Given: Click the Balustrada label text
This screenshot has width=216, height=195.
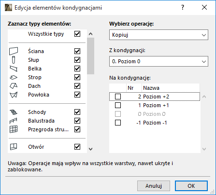Looking at the screenshot, I should 41,121.
